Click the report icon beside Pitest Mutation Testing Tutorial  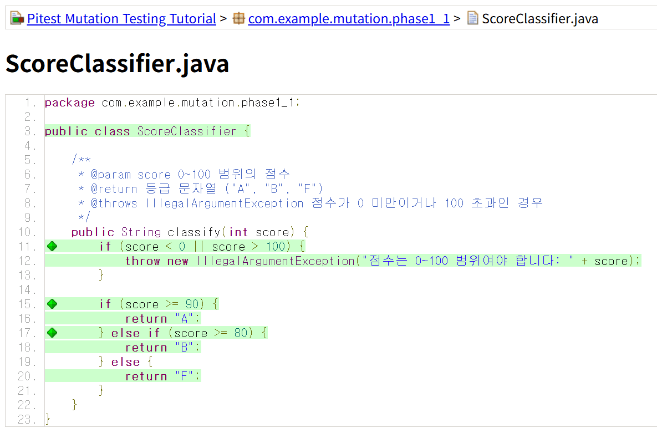tap(17, 18)
